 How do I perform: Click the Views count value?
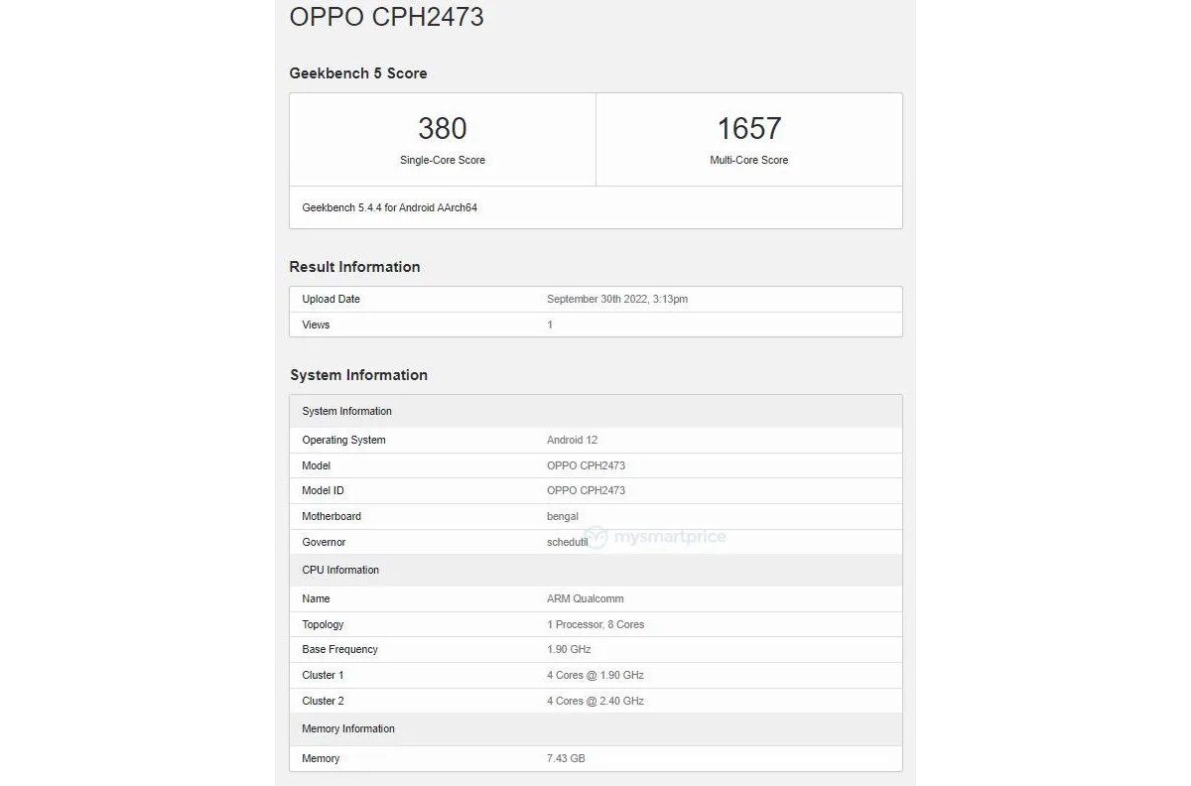pyautogui.click(x=551, y=325)
